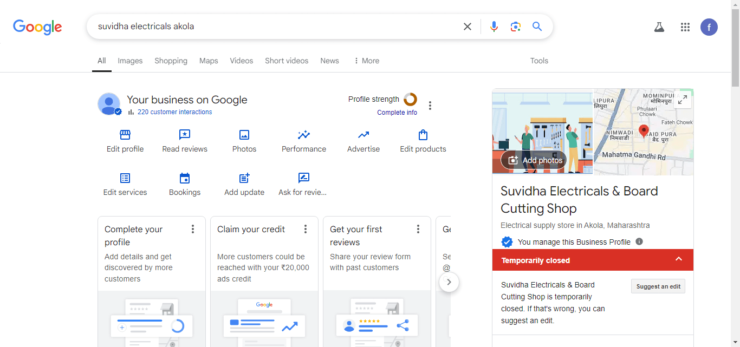Image resolution: width=740 pixels, height=347 pixels.
Task: Click Add update
Action: pos(244,185)
